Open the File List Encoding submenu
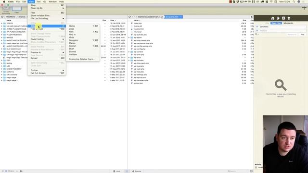 click(x=47, y=18)
